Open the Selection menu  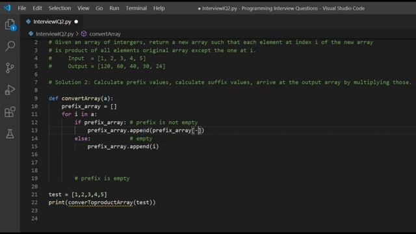tap(59, 8)
